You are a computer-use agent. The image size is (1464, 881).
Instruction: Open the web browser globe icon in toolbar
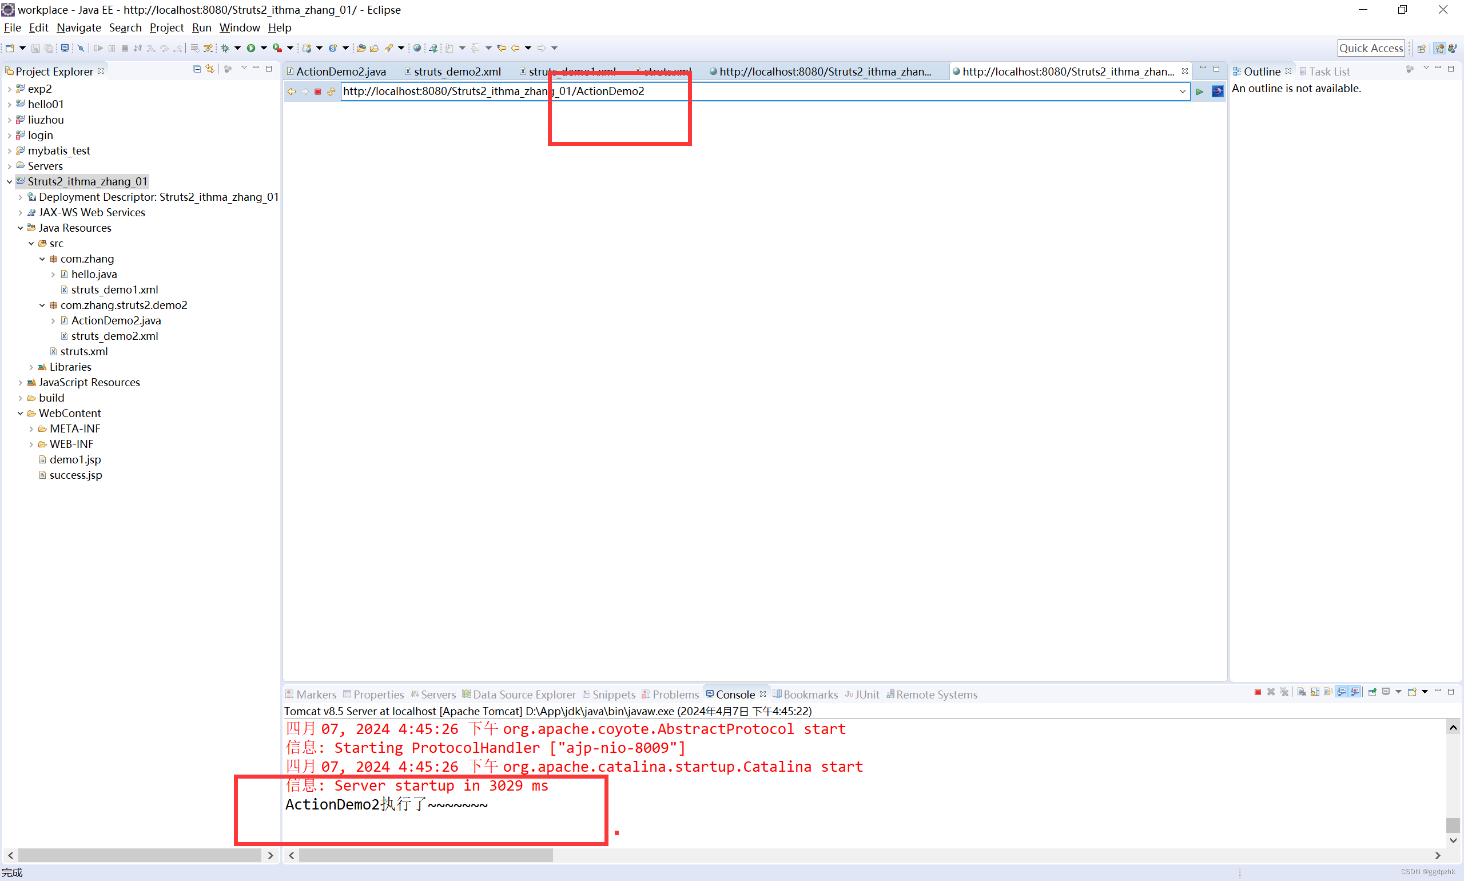[x=417, y=48]
